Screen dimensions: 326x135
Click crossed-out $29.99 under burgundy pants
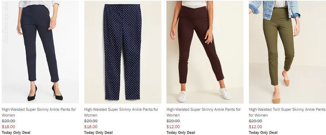click(173, 121)
